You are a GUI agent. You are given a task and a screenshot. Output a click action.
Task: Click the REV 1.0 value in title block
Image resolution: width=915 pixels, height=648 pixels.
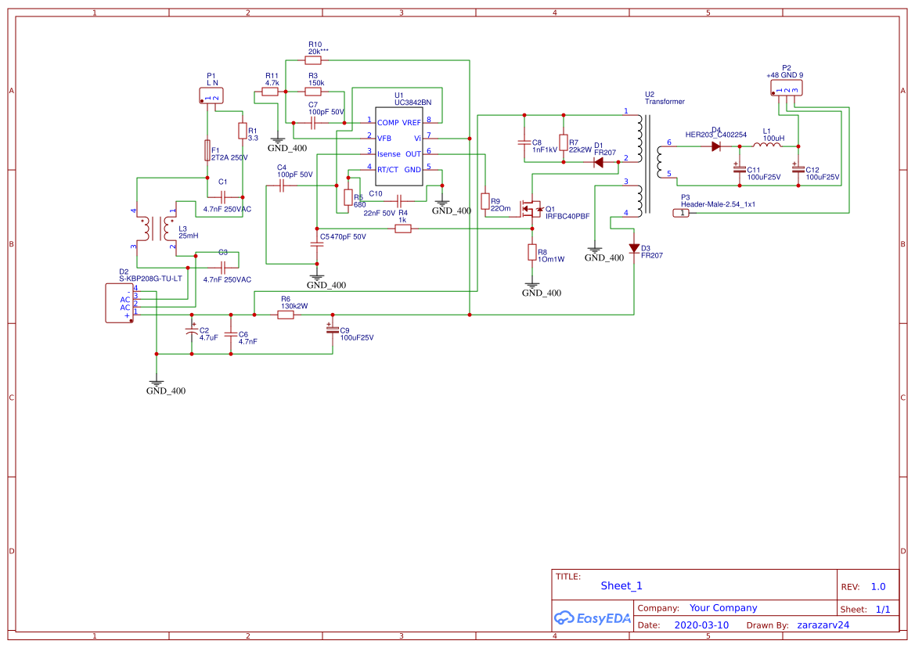(877, 586)
